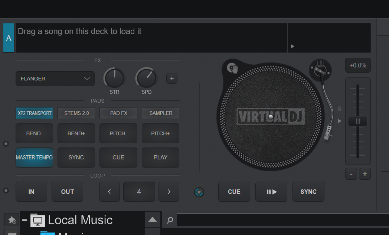Screen dimensions: 389x235
Task: Click the small play triangle in the deck info bar
Action: click(x=292, y=46)
